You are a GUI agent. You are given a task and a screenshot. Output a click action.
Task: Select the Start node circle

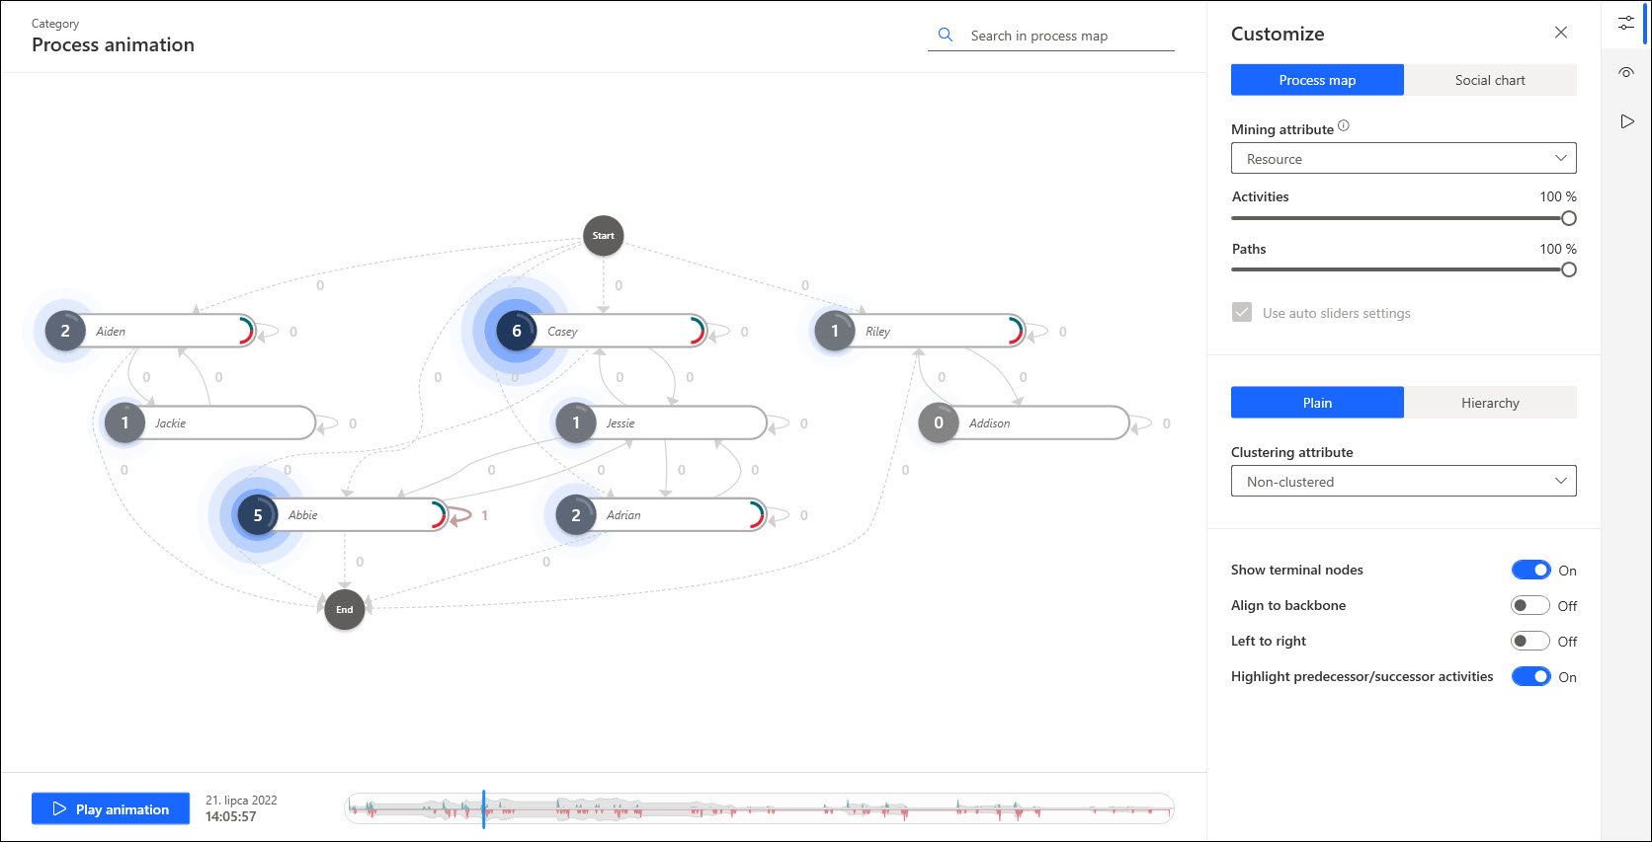tap(603, 236)
